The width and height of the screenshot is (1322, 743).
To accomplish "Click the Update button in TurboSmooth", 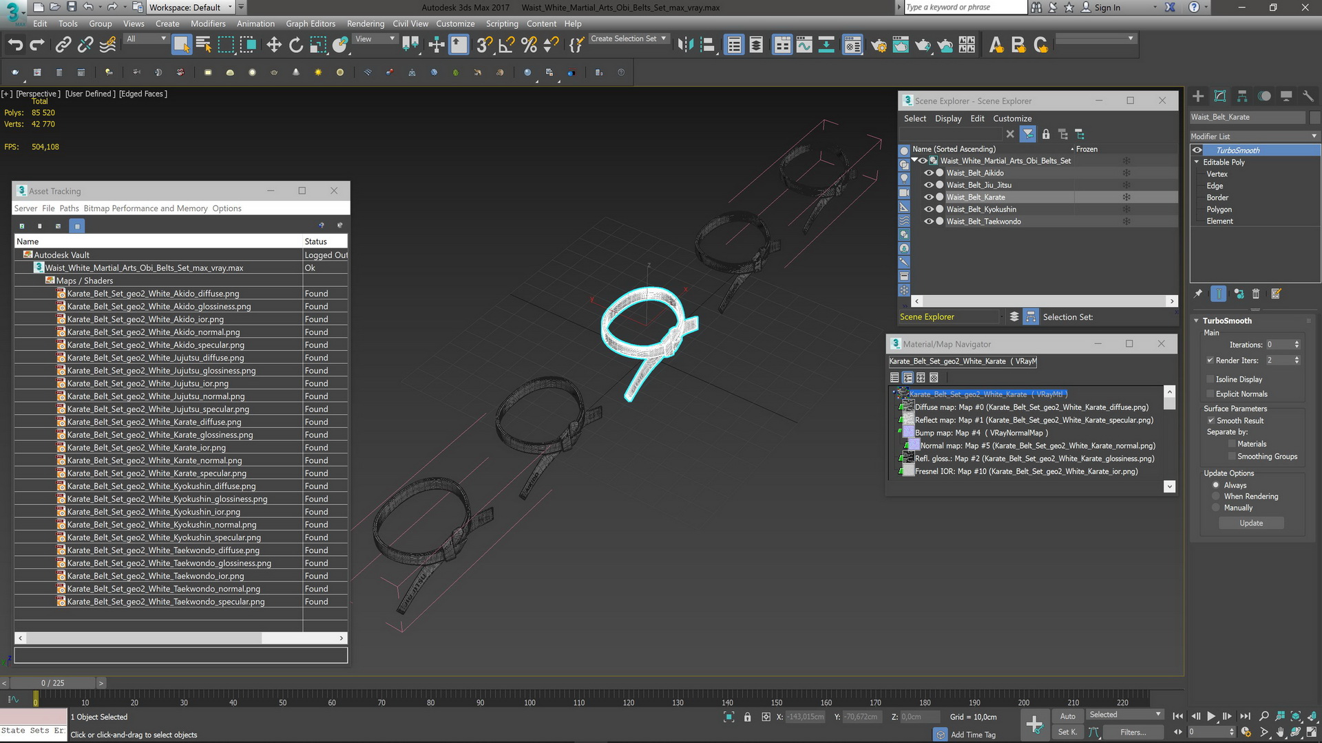I will pos(1251,523).
